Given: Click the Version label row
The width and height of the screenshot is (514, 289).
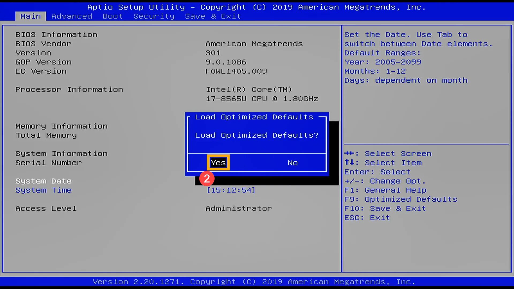Looking at the screenshot, I should click(33, 53).
